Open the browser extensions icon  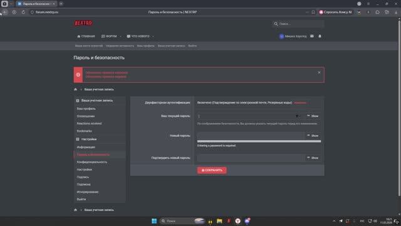377,12
